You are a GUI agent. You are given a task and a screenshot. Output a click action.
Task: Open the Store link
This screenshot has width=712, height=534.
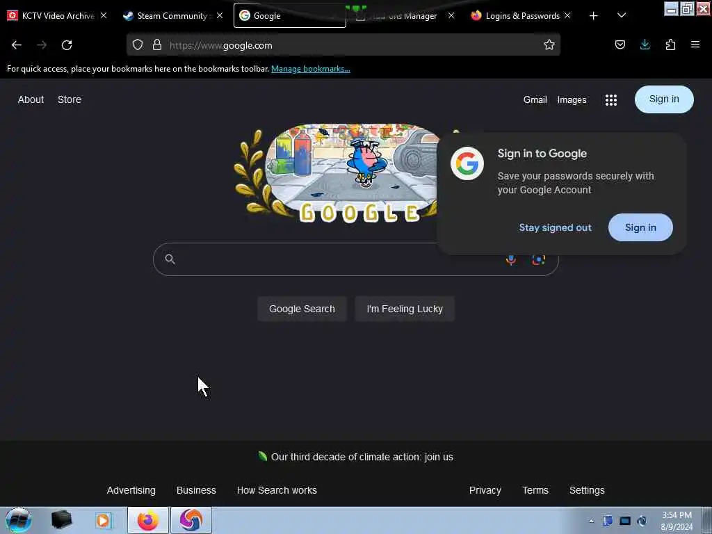click(x=70, y=99)
